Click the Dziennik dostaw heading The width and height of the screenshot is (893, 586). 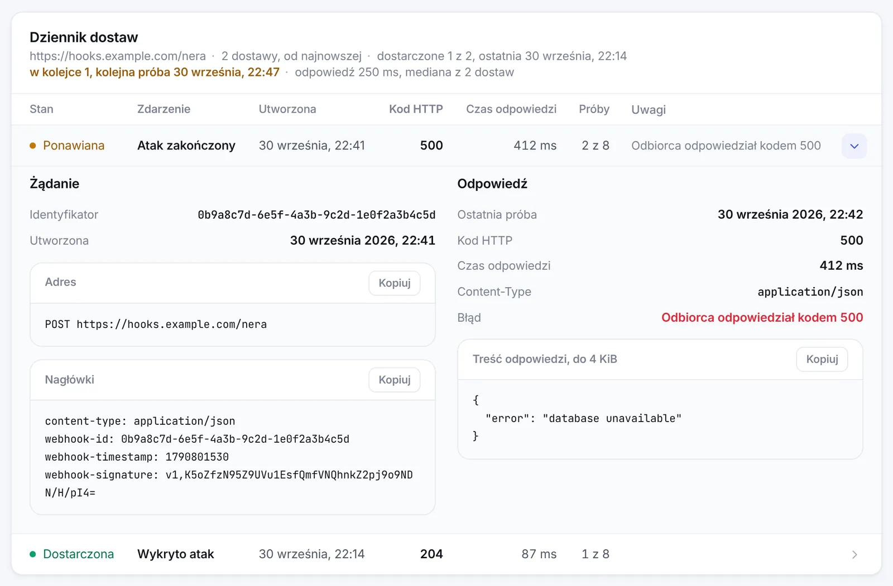tap(84, 37)
